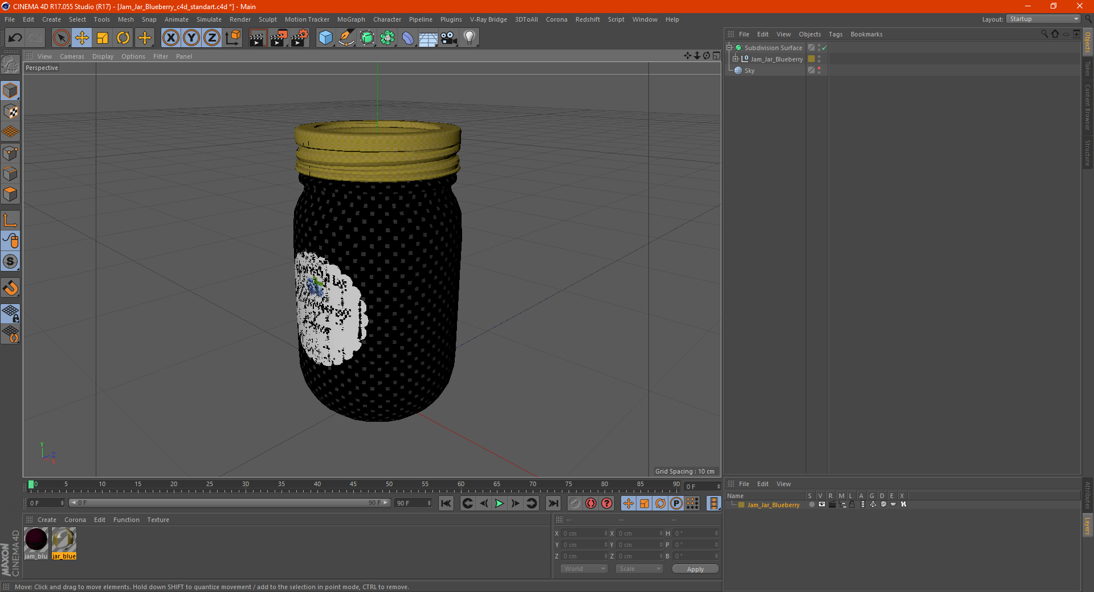
Task: Open the vertical Takes tab
Action: tap(1088, 69)
